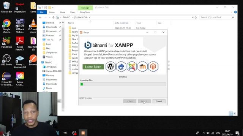Launch VLC media player shortcut

(x=33, y=26)
